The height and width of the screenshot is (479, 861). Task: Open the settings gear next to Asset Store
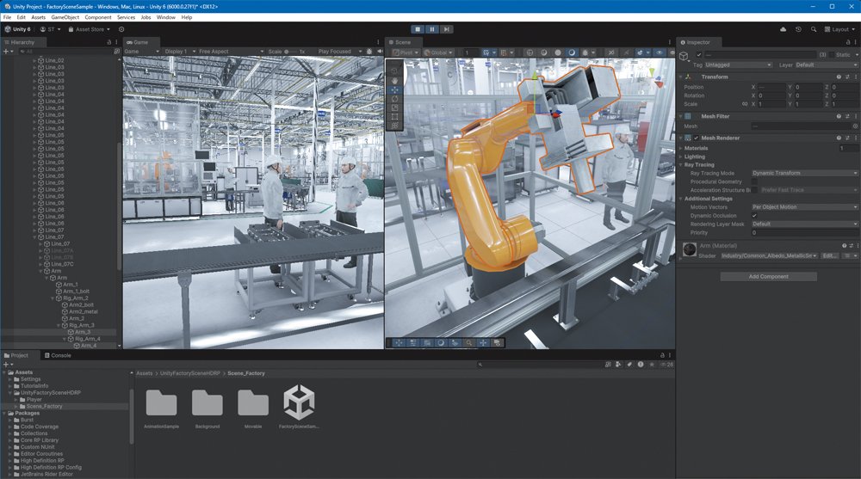(121, 29)
